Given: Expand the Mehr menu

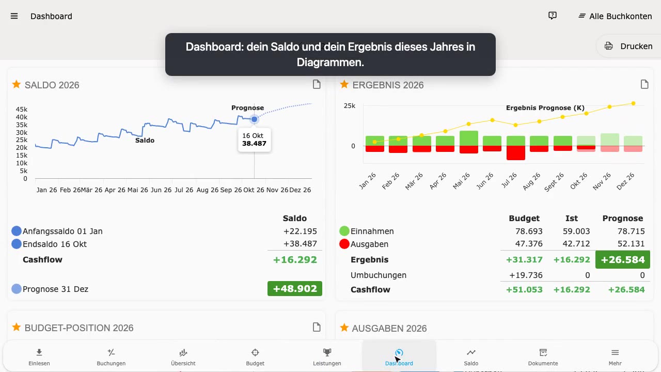Looking at the screenshot, I should [615, 357].
